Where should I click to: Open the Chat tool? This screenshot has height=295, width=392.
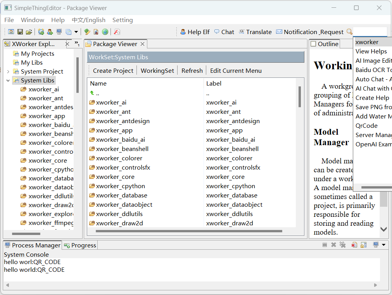click(224, 32)
